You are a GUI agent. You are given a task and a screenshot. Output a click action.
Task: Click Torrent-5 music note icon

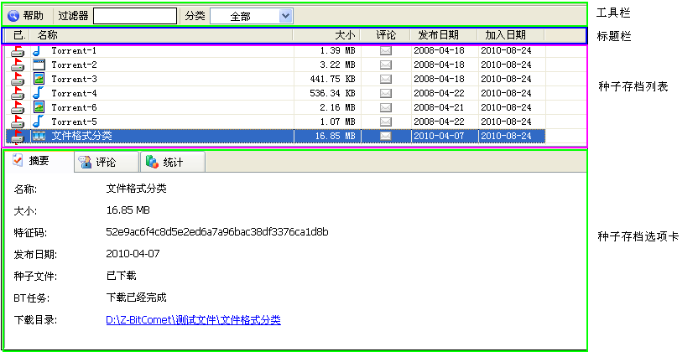pos(39,122)
